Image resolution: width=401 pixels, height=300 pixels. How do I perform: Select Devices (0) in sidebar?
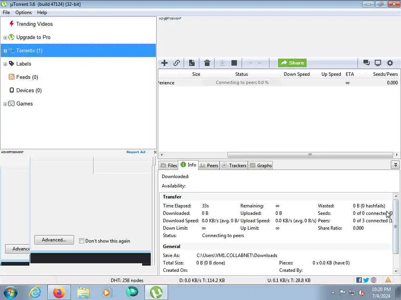tap(29, 90)
